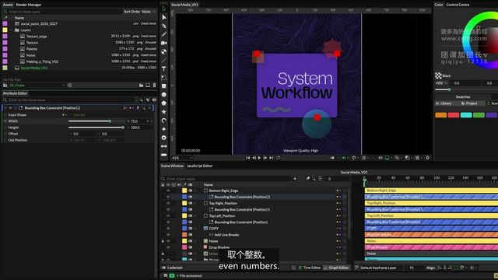Switch to the JavaScript Editor tab
The height and width of the screenshot is (280, 498).
click(199, 166)
